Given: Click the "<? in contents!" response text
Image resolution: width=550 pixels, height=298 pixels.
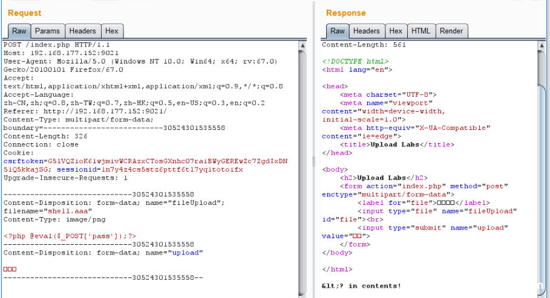Looking at the screenshot, I should pos(361,286).
